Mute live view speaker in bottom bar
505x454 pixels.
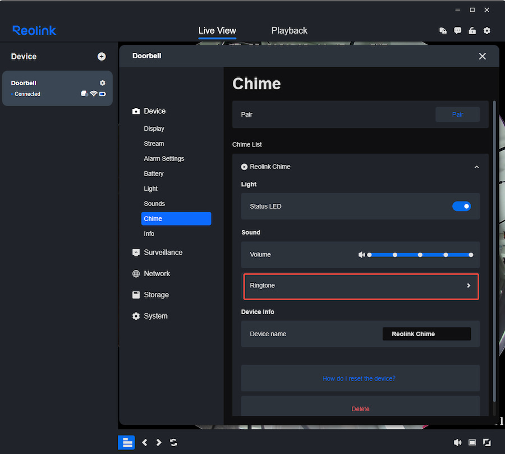coord(457,442)
